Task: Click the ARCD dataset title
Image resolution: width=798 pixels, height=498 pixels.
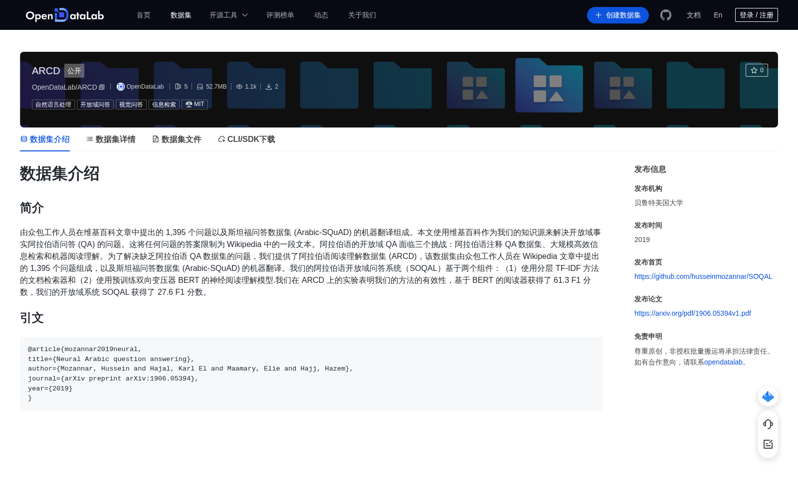Action: pos(46,71)
